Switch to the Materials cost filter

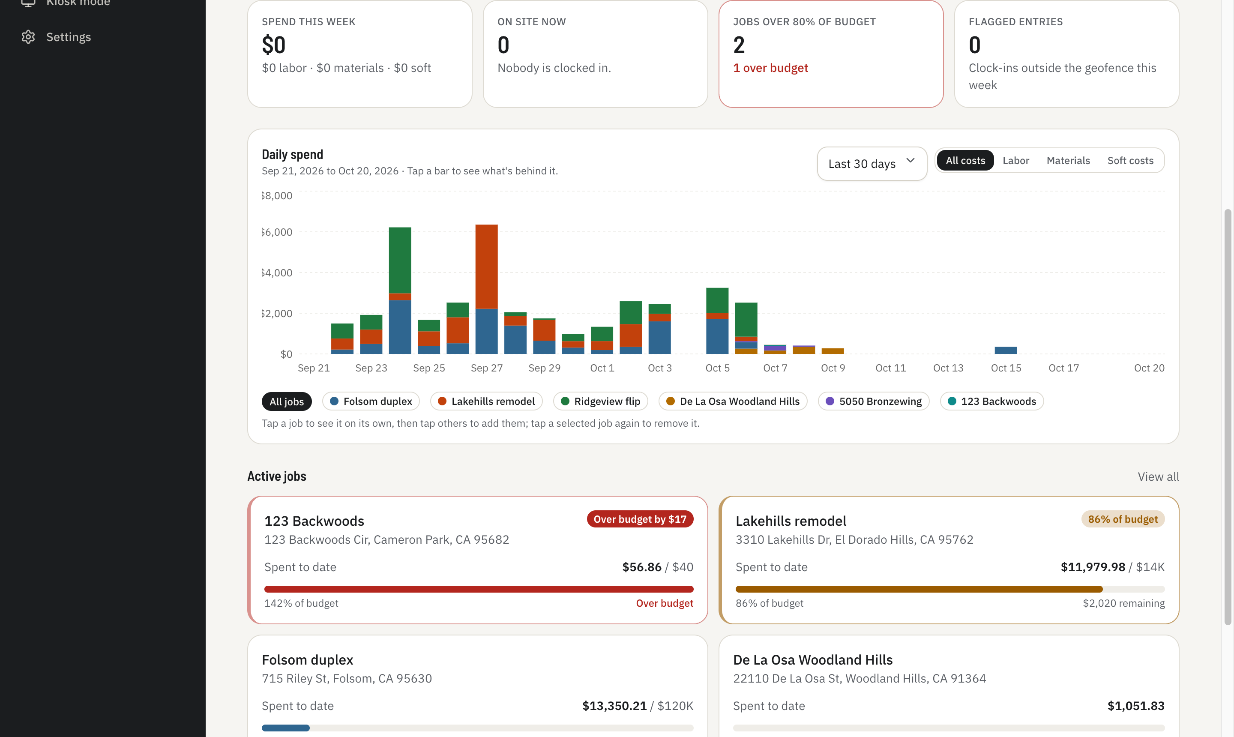1068,160
